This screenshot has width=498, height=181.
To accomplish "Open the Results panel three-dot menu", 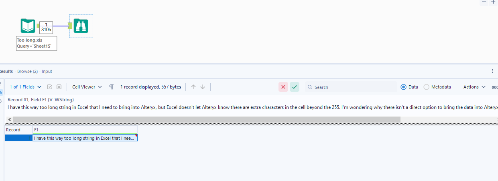I will (x=492, y=71).
